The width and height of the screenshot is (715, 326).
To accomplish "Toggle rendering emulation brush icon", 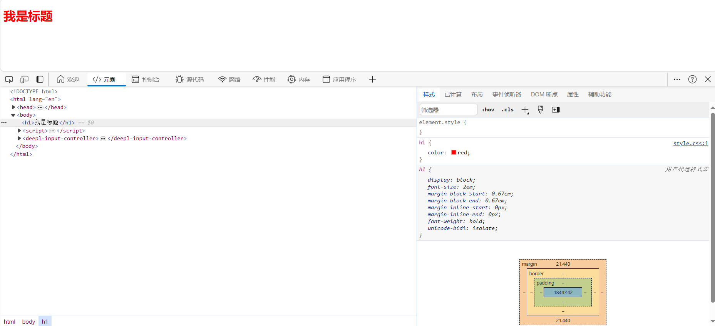I will pos(540,109).
